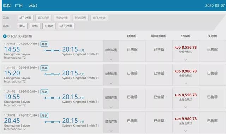Viewport: 226px width, 134px height.
Task: Click the transfer route icon of 15:20 flight
Action: click(x=52, y=74)
